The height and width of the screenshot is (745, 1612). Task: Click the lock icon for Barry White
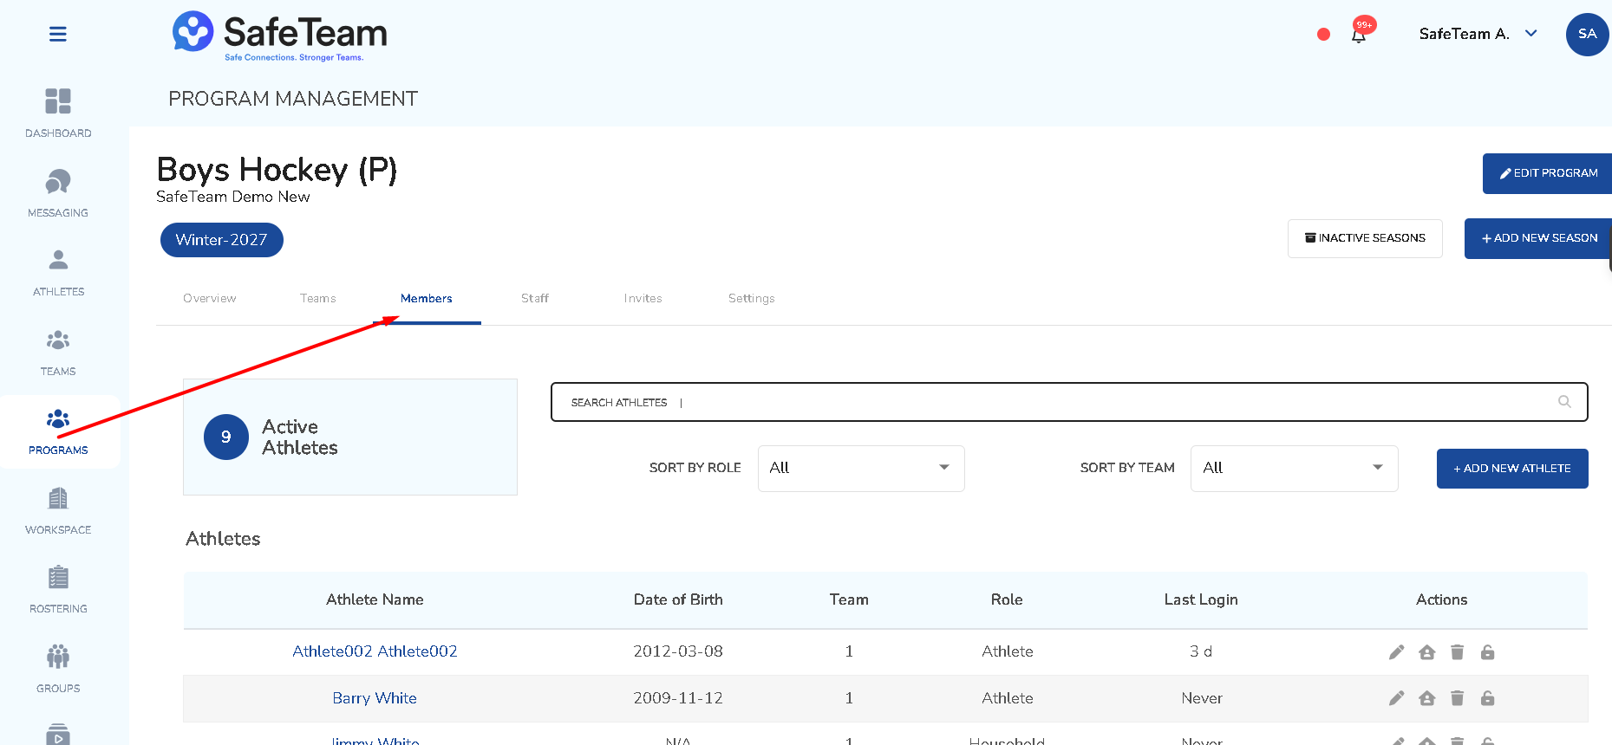coord(1487,698)
